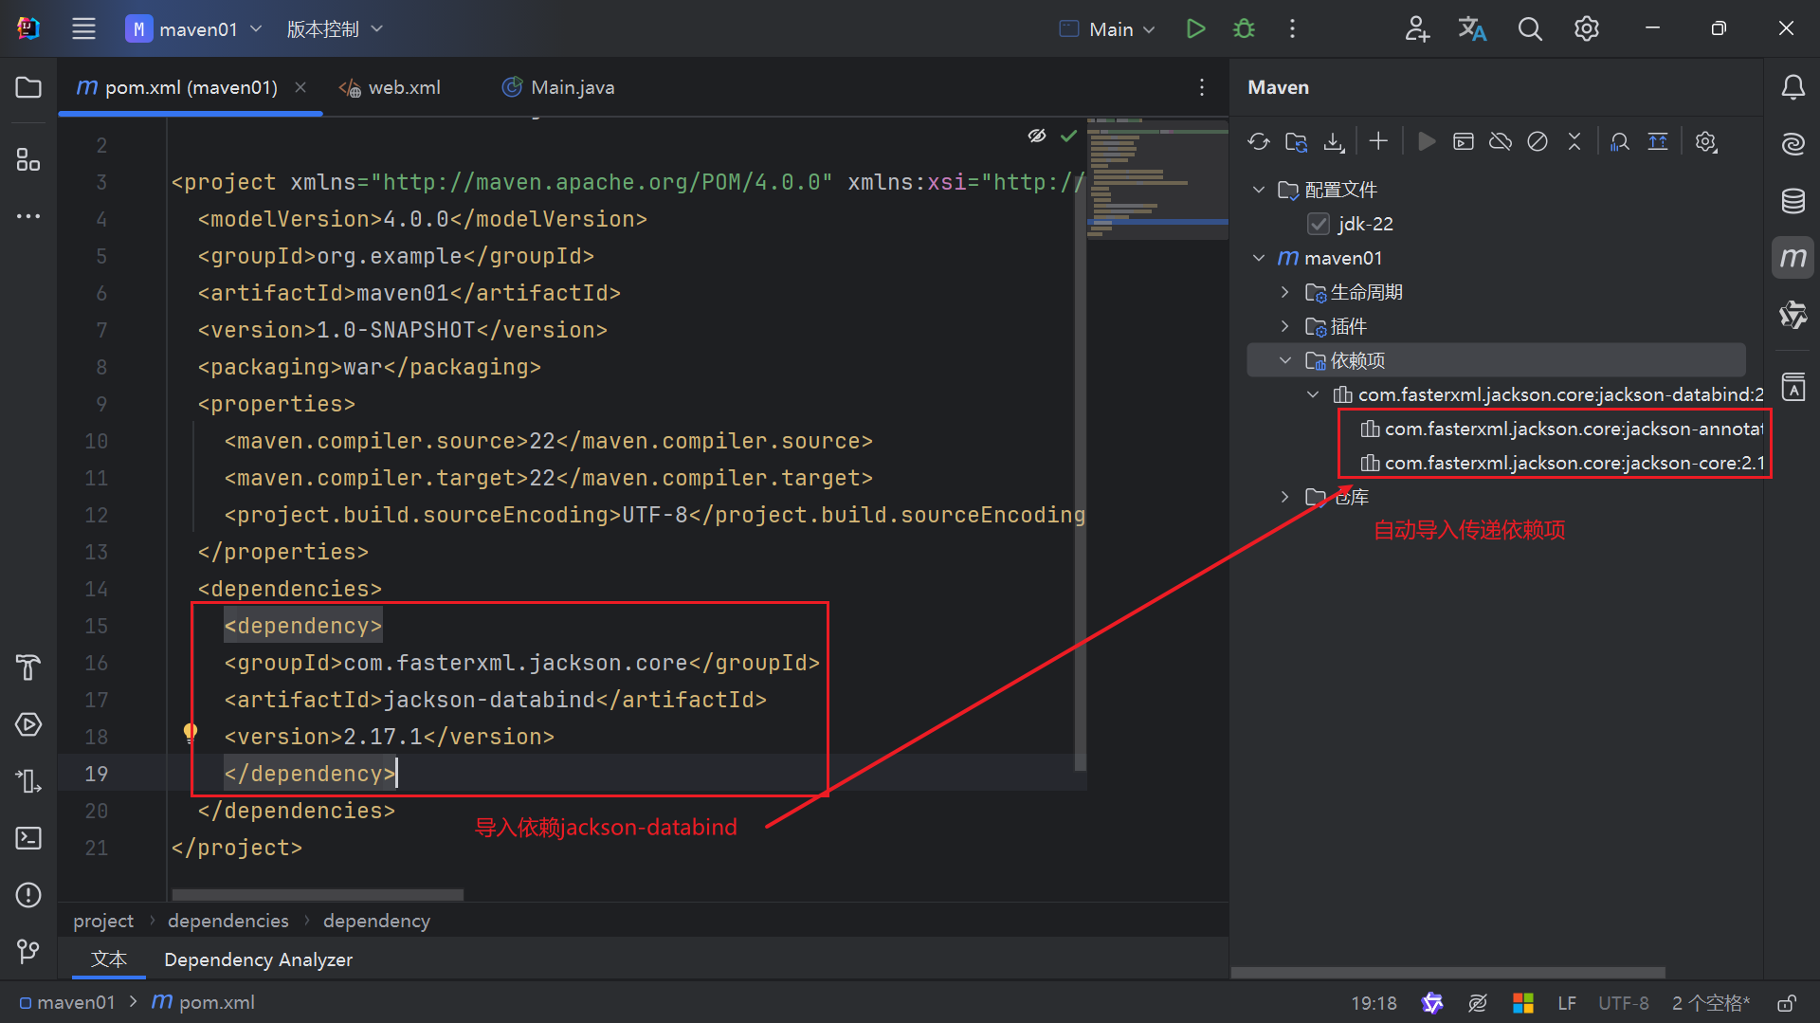Click dependencies breadcrumb item
This screenshot has height=1023, width=1820.
(228, 921)
